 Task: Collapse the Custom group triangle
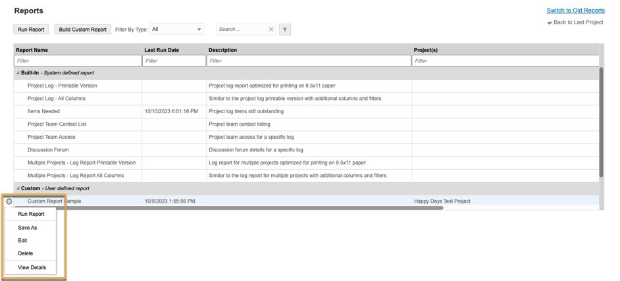[x=18, y=188]
